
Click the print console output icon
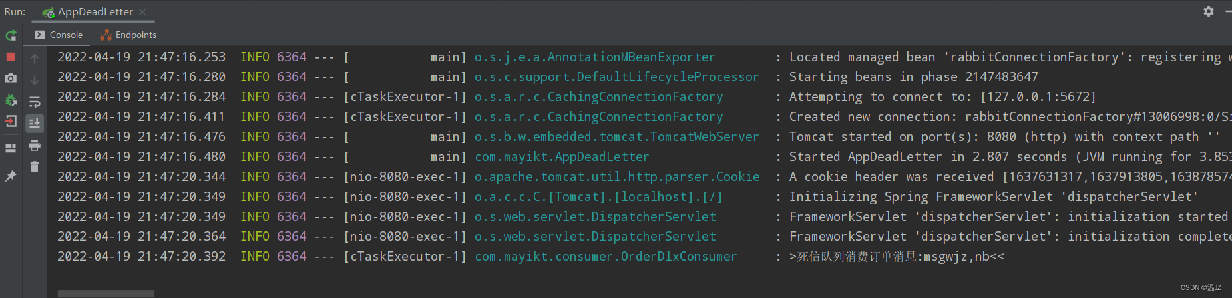coord(35,146)
